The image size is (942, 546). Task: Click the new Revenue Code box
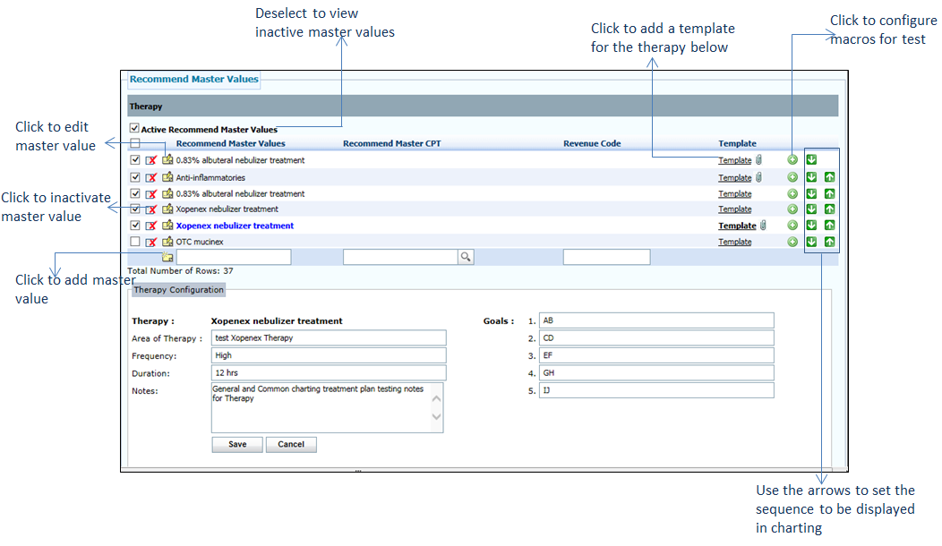pos(607,257)
